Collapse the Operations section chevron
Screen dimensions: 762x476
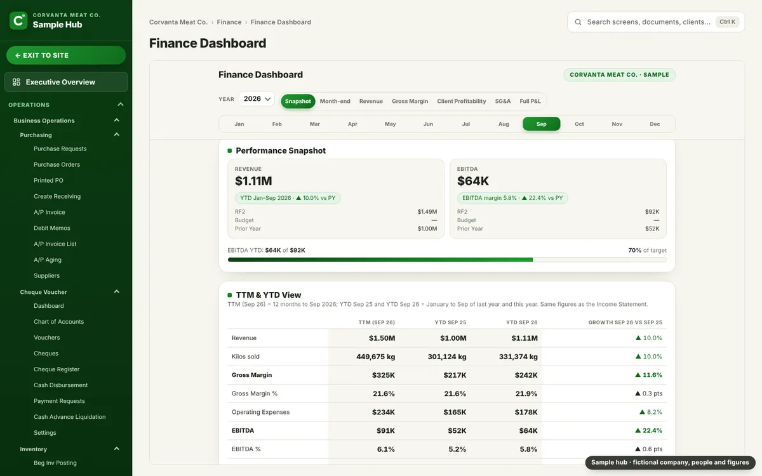[x=121, y=105]
